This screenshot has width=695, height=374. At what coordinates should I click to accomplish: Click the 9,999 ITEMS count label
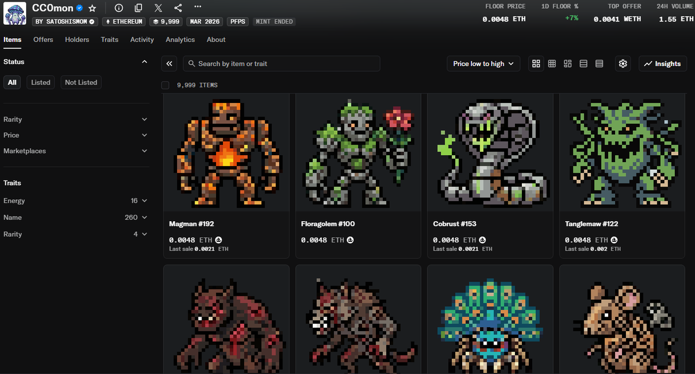[x=197, y=85]
